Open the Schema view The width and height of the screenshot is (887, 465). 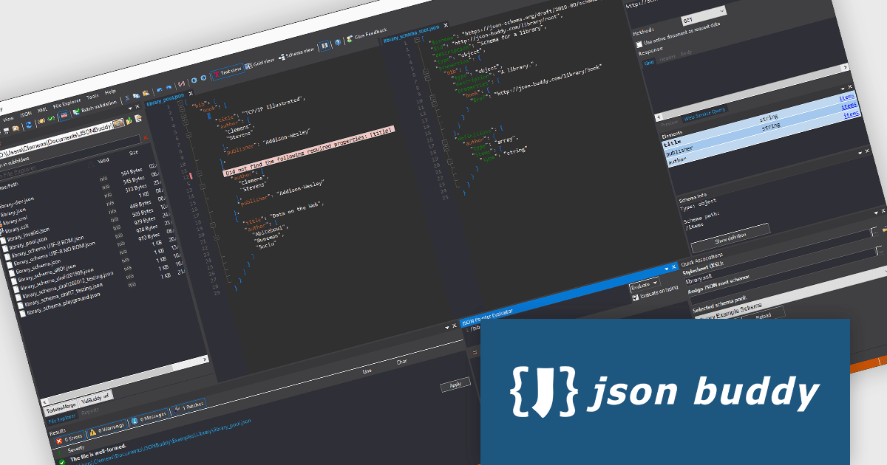[297, 53]
